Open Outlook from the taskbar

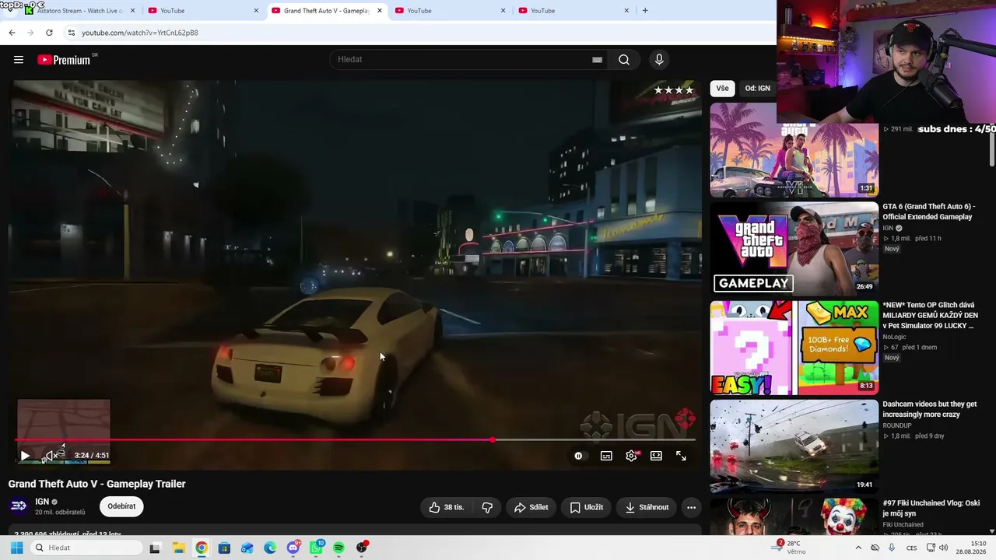[x=247, y=548]
